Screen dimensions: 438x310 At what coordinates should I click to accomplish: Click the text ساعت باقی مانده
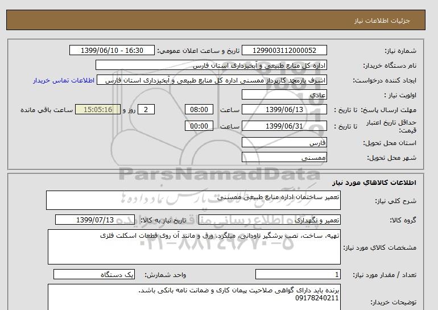47,110
